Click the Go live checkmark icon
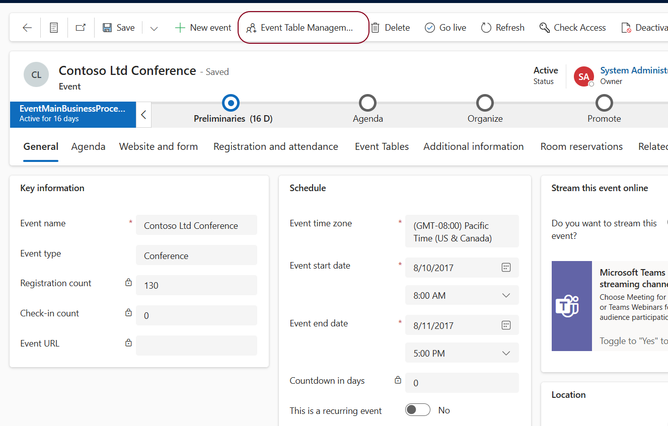The image size is (668, 426). [429, 28]
